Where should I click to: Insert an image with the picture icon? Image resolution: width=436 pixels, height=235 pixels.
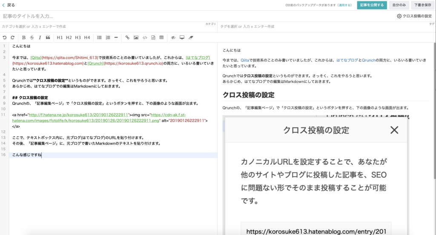[x=136, y=37]
